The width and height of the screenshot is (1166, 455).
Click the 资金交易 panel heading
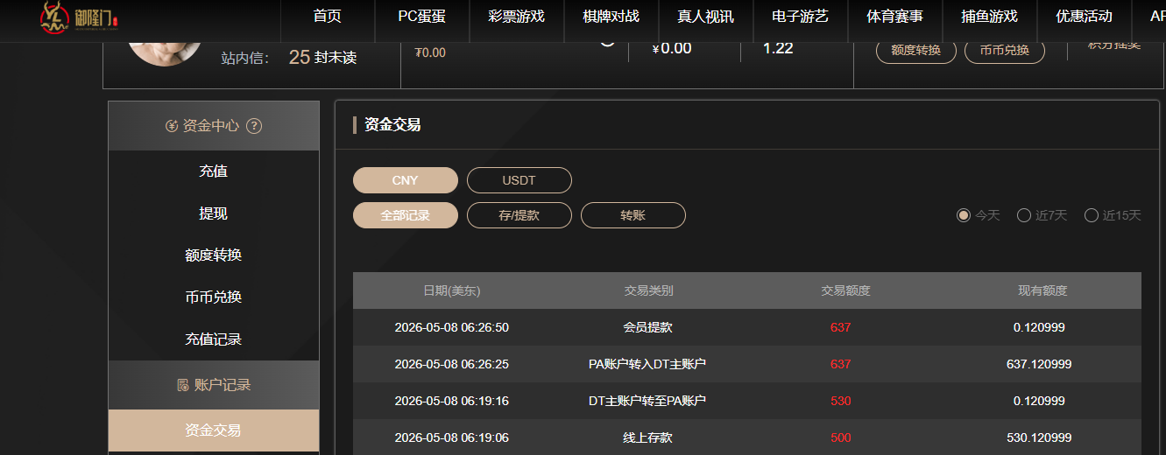(392, 125)
